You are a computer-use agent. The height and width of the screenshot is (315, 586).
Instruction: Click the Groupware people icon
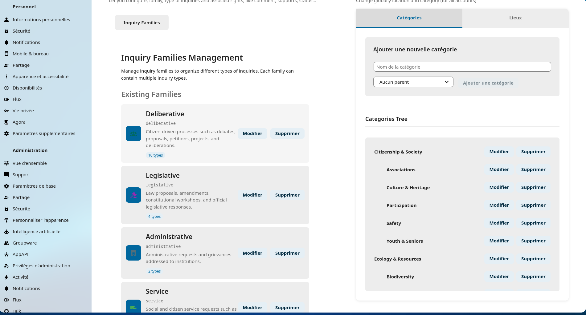pyautogui.click(x=6, y=243)
